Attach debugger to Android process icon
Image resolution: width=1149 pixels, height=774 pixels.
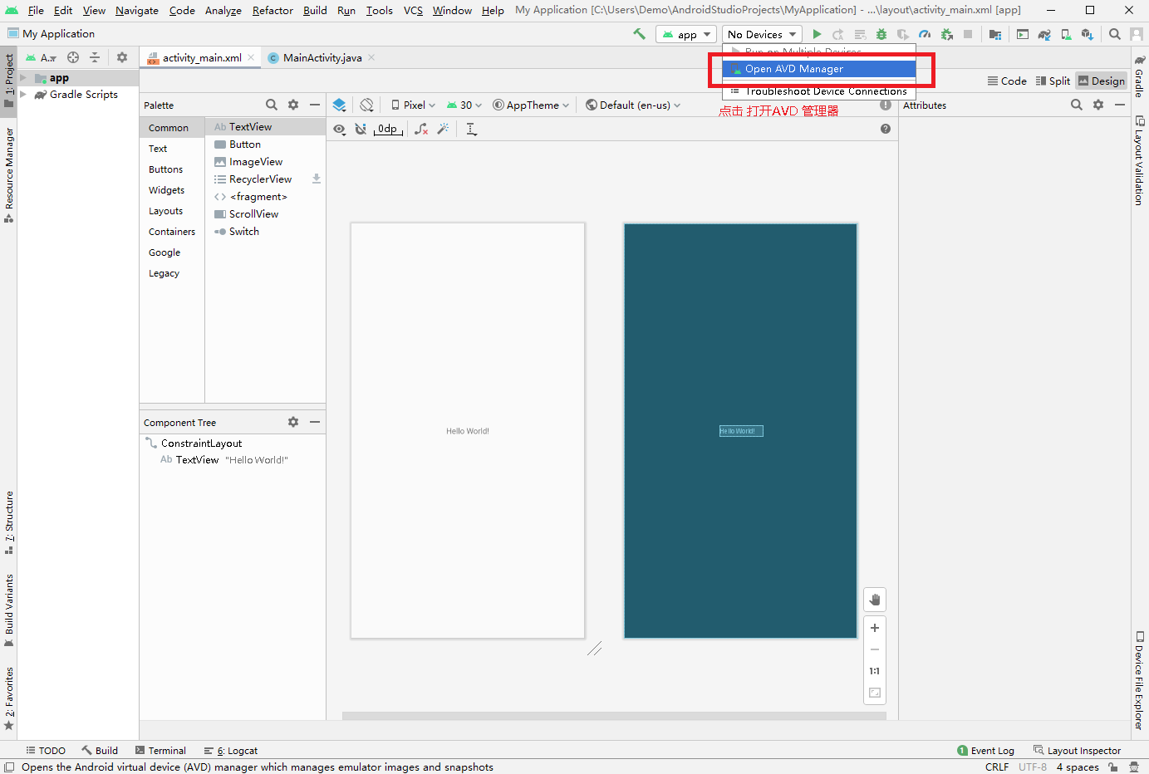point(946,34)
